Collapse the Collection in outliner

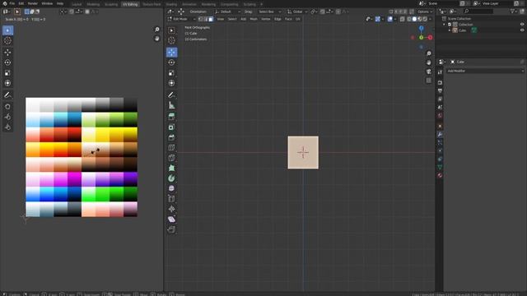point(445,25)
